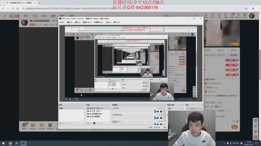This screenshot has height=146, width=261.
Task: Open the OBS 场景集合(S) menu
Action: (99, 22)
